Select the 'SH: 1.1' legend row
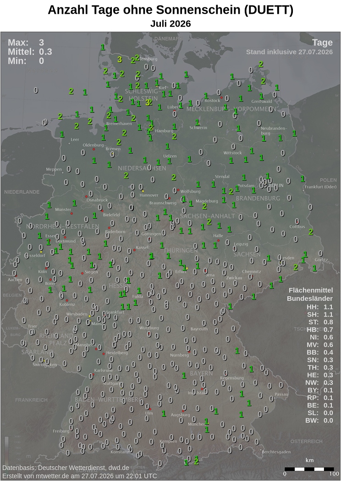The image size is (341, 481). tap(320, 315)
